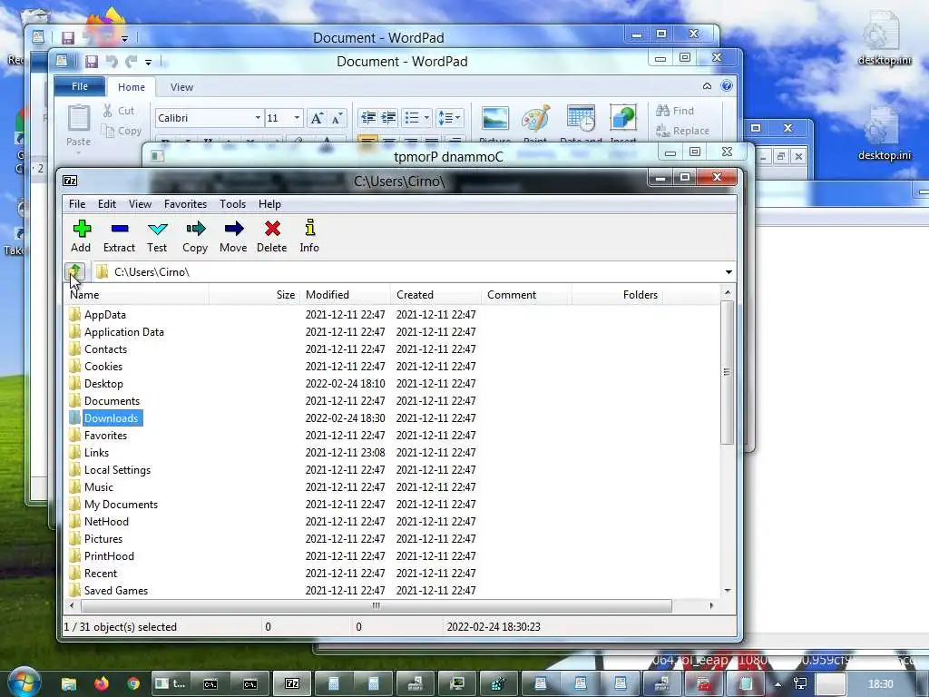929x697 pixels.
Task: Open the Help menu in 7-Zip
Action: point(269,204)
